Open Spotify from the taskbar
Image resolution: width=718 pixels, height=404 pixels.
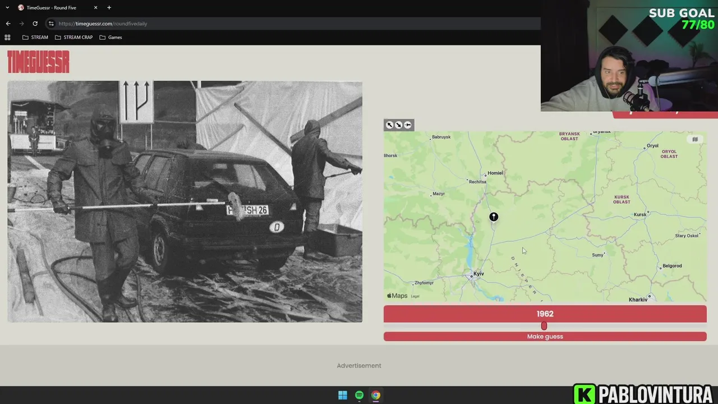[x=359, y=395]
